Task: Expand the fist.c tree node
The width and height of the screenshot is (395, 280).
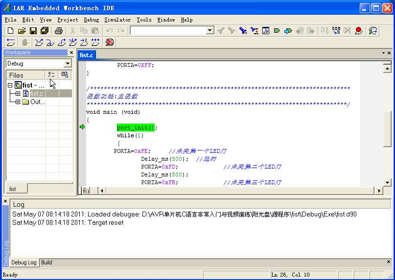Action: coord(18,93)
